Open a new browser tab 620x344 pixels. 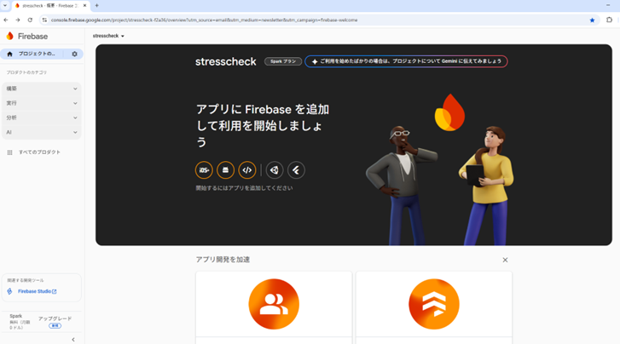coord(97,5)
